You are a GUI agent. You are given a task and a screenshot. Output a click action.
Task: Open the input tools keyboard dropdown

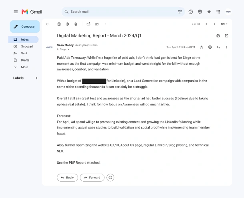click(x=224, y=24)
